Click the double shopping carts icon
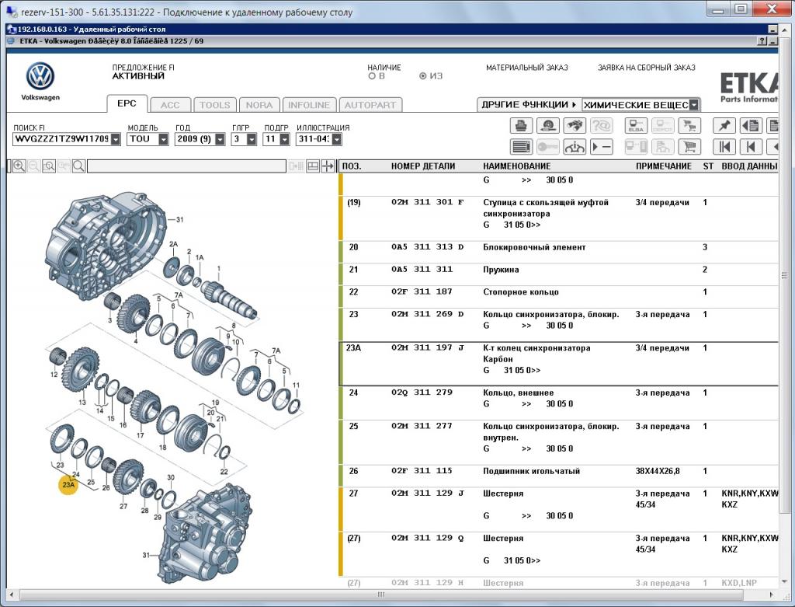 coord(689,125)
